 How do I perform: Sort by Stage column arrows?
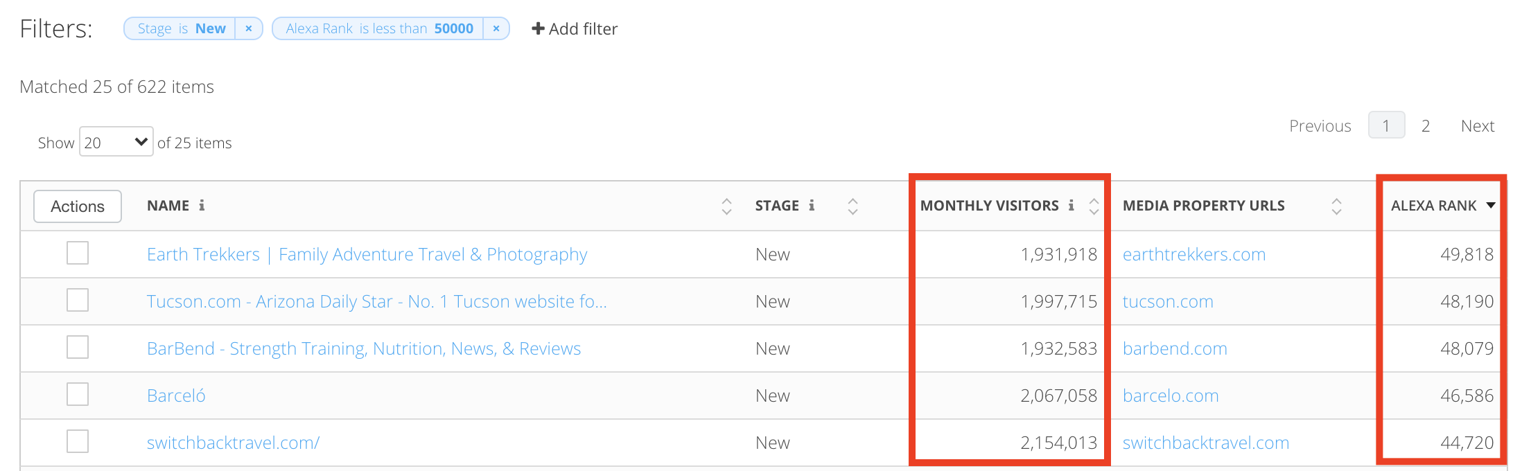(x=852, y=206)
